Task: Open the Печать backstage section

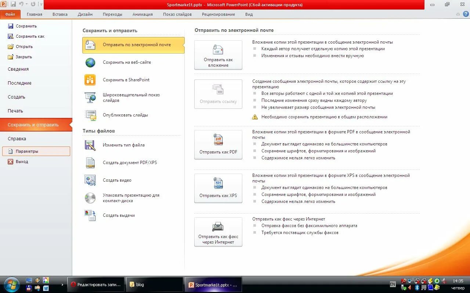Action: tap(15, 111)
